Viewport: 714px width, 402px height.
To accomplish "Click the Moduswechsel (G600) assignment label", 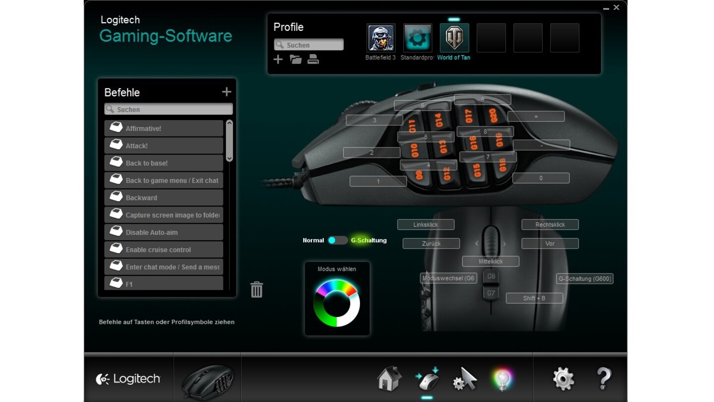I will [448, 278].
